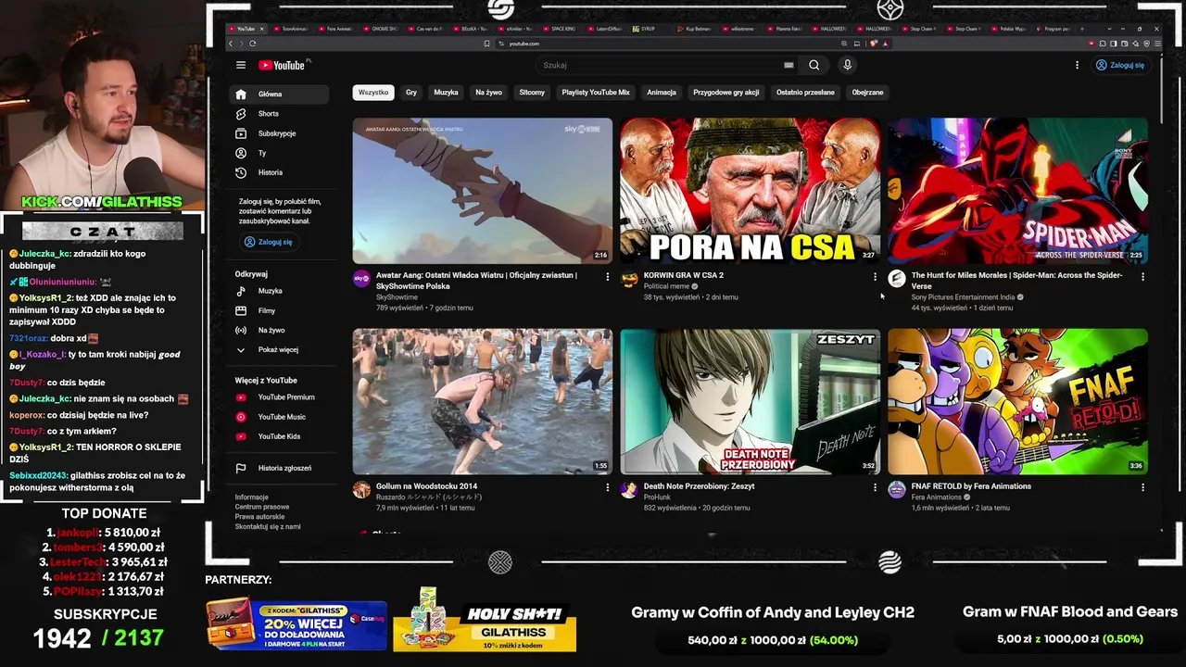Open the Prawa autorskie footer link
1186x667 pixels.
pyautogui.click(x=260, y=517)
